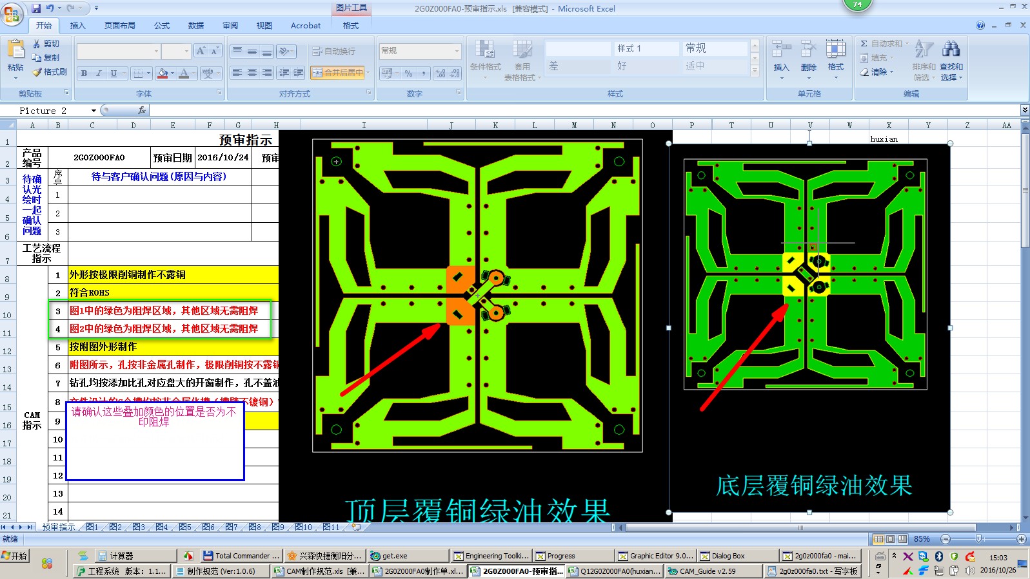Align text to the left
The image size is (1030, 579).
(x=237, y=73)
